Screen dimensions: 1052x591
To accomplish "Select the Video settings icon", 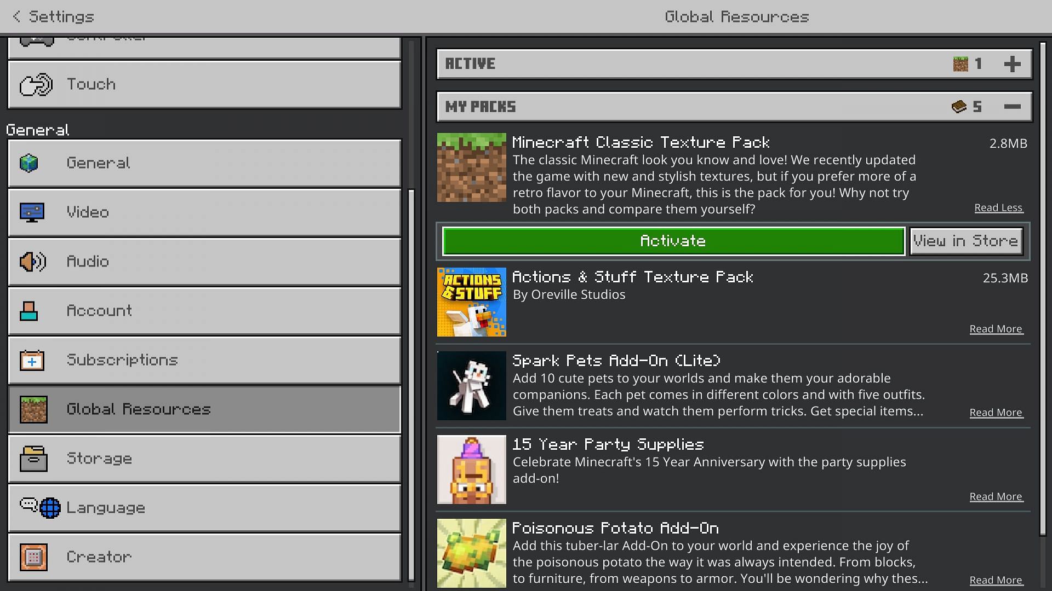I will pos(32,211).
